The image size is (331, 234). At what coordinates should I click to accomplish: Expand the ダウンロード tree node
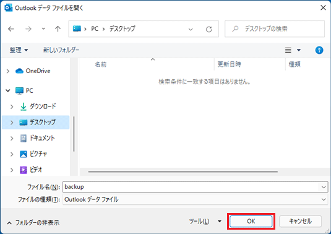coord(12,106)
